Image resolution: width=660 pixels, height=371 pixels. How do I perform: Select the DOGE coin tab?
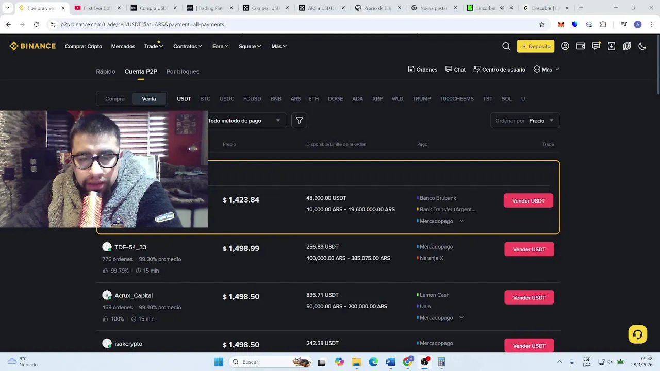pos(335,99)
